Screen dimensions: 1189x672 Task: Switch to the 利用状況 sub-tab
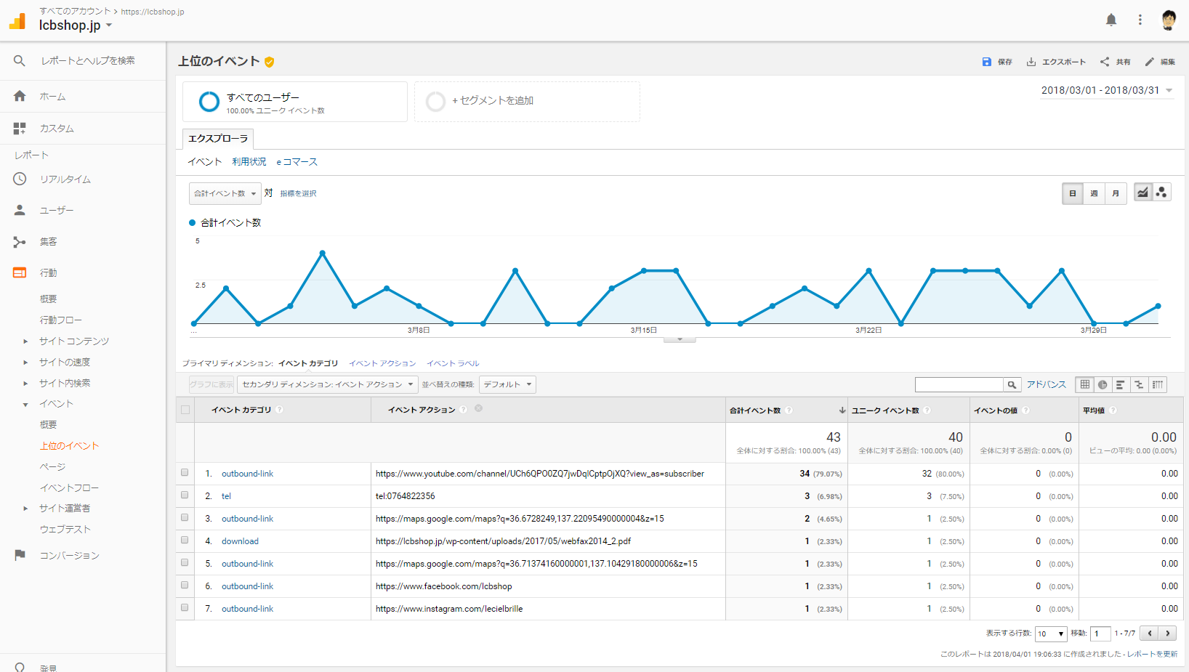click(249, 162)
